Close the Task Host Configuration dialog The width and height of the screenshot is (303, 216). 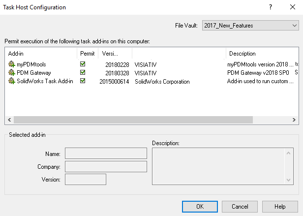point(293,7)
